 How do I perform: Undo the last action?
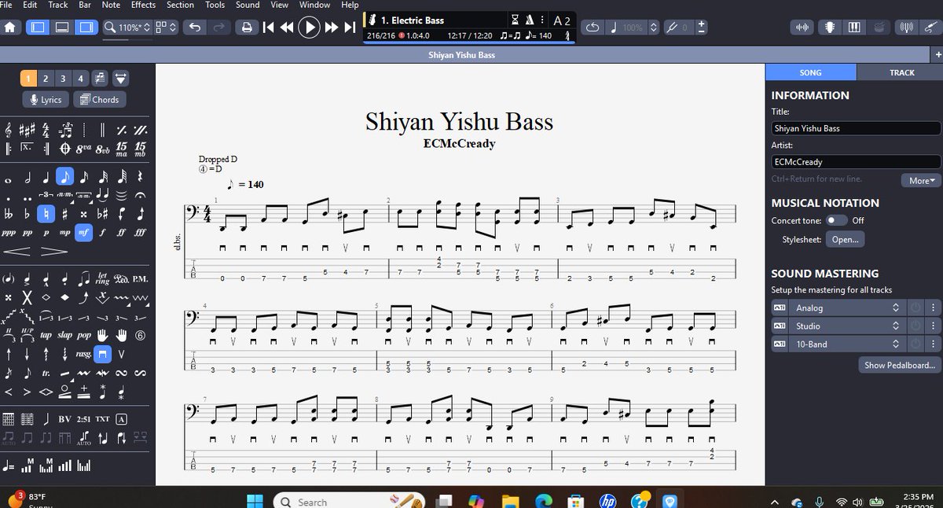tap(194, 28)
